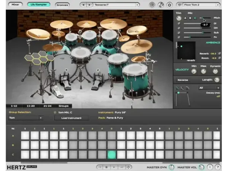Open the Groups tab

(x=63, y=106)
